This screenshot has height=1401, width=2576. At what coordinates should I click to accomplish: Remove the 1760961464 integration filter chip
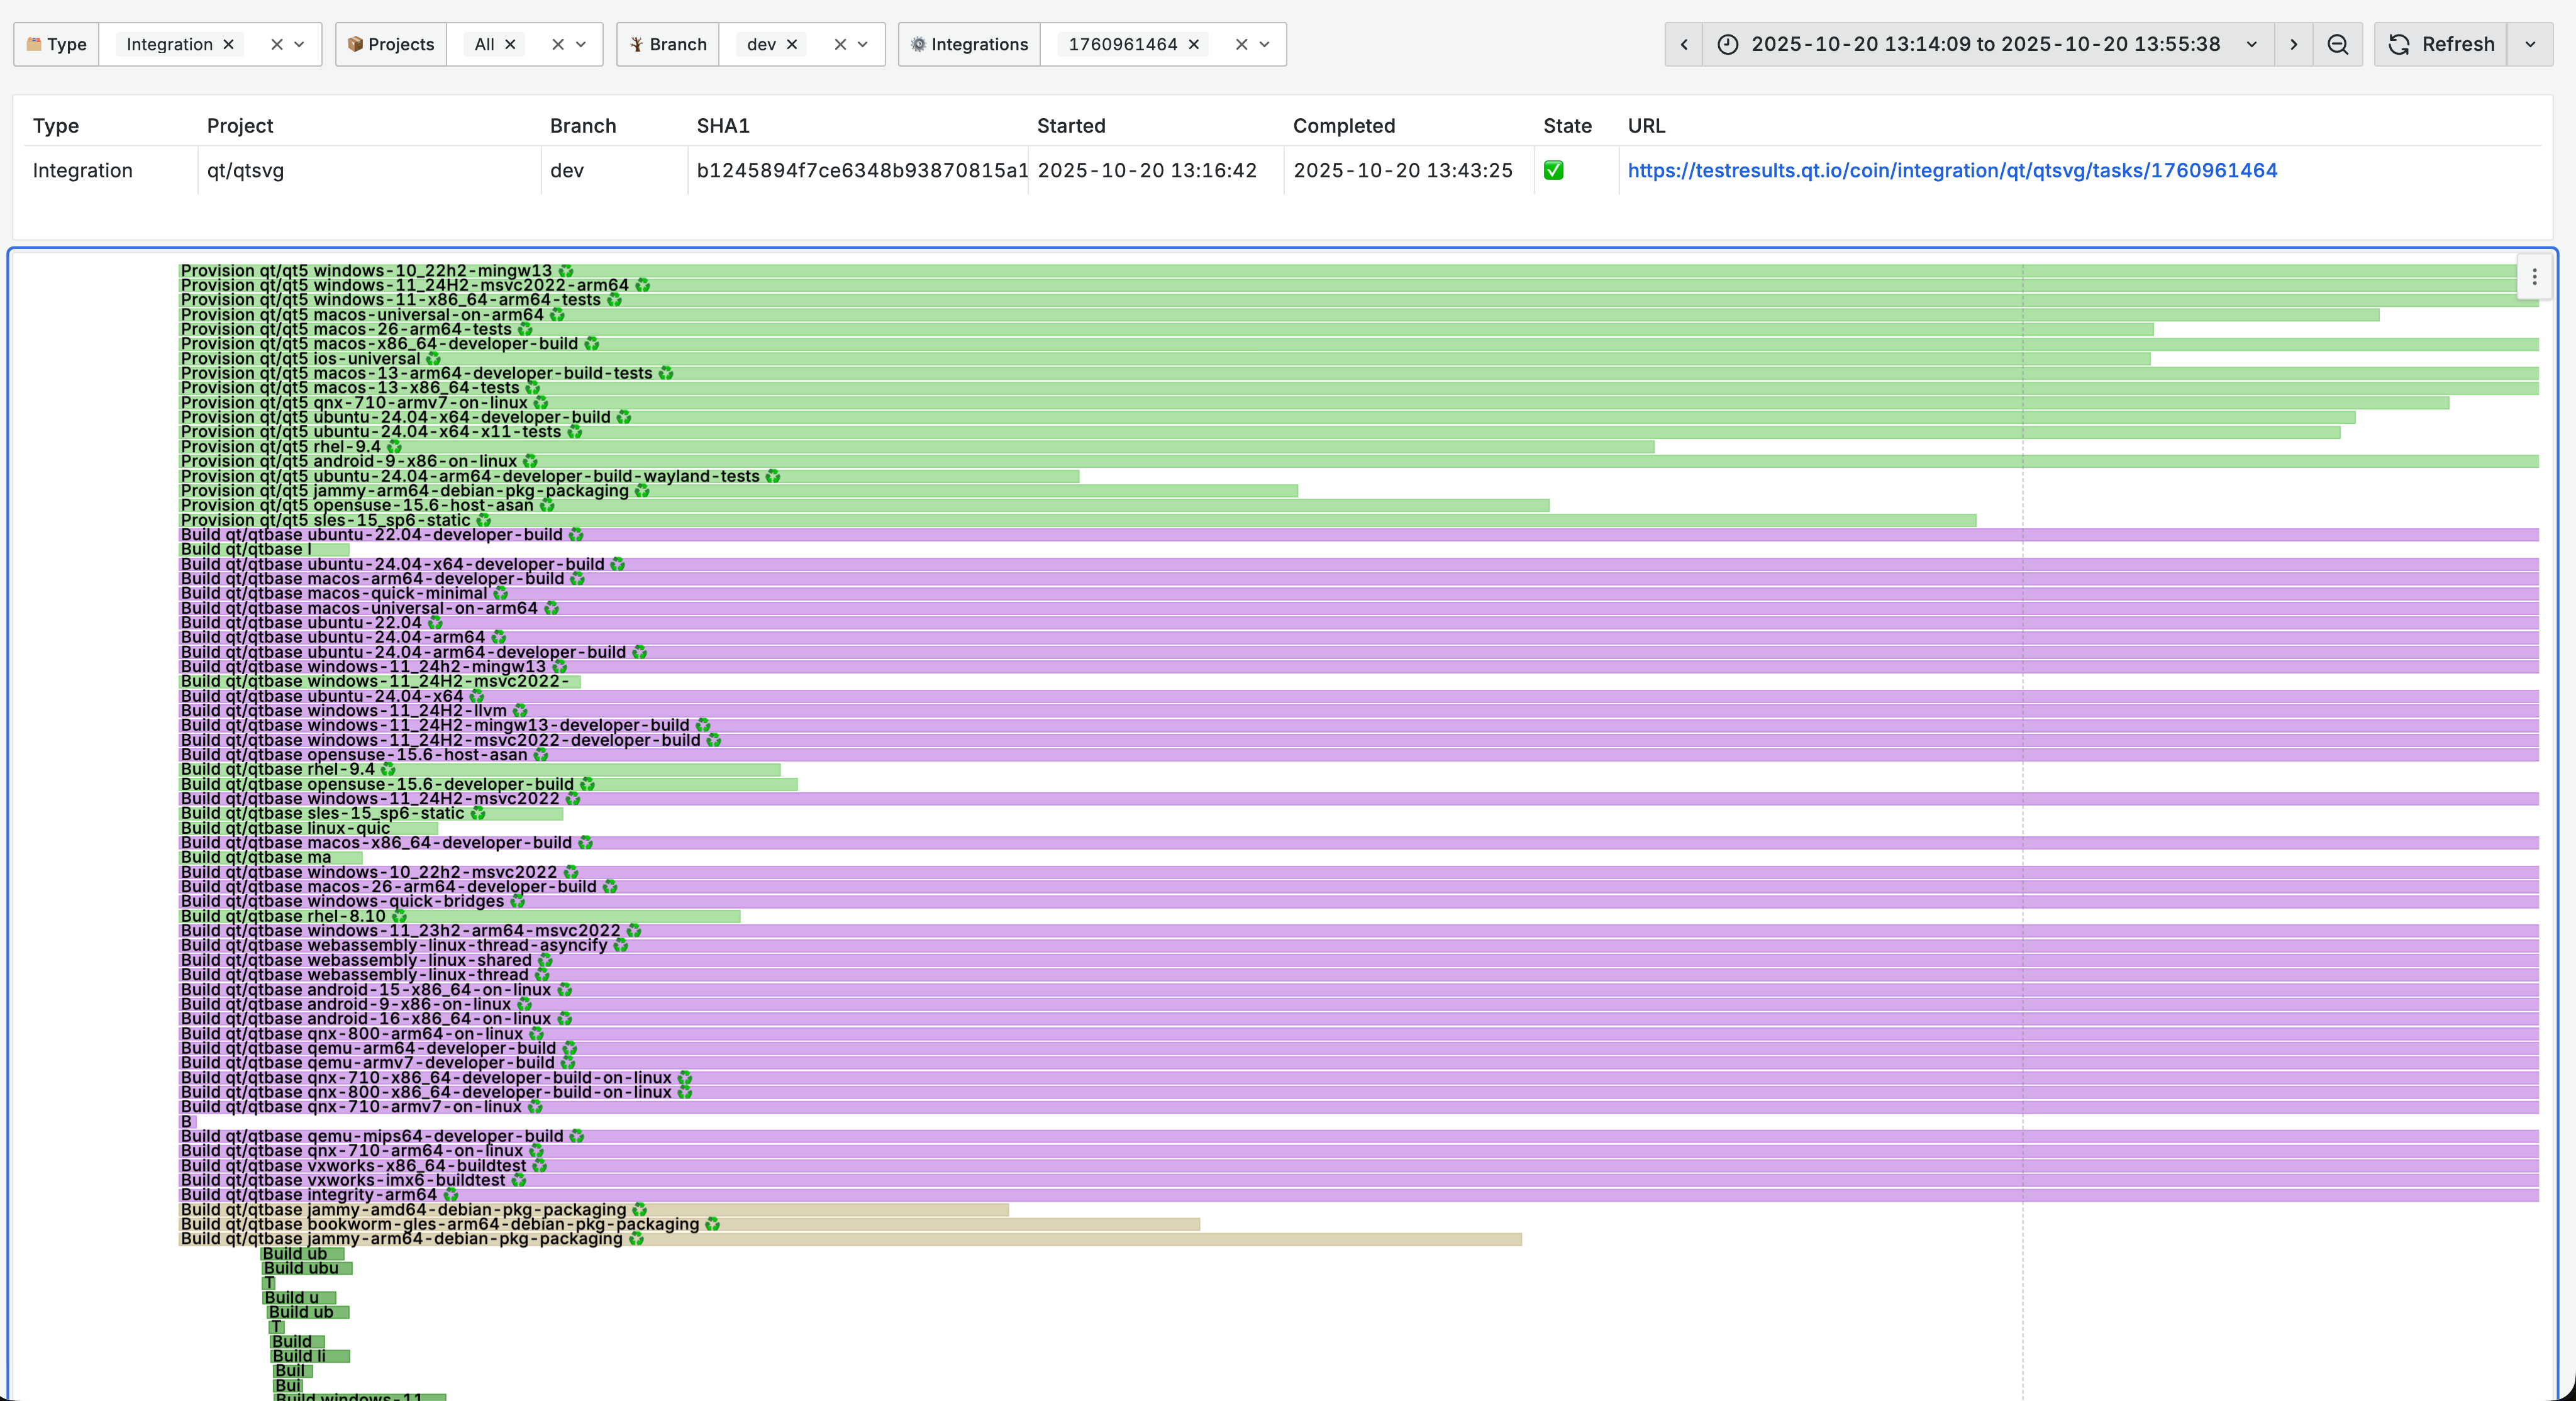point(1193,44)
